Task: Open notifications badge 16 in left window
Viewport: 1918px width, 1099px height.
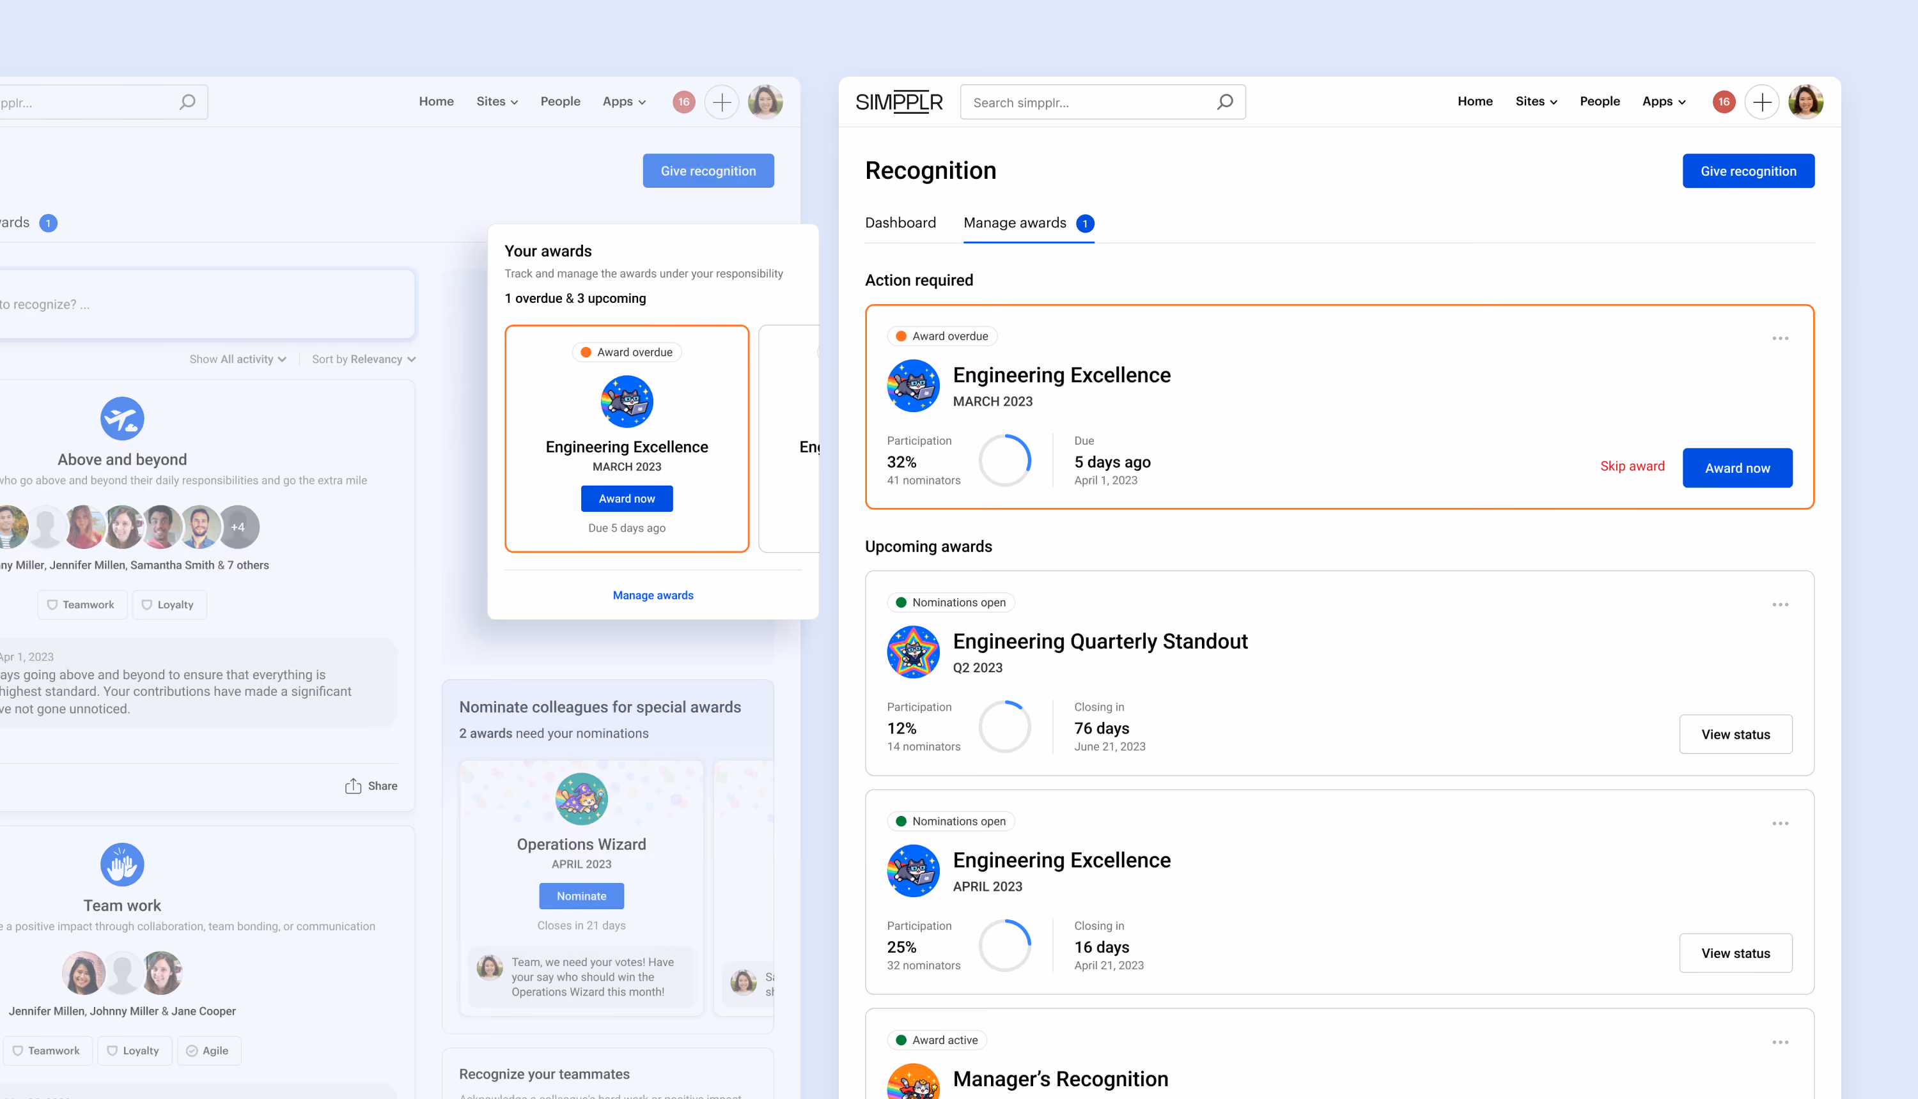Action: (683, 102)
